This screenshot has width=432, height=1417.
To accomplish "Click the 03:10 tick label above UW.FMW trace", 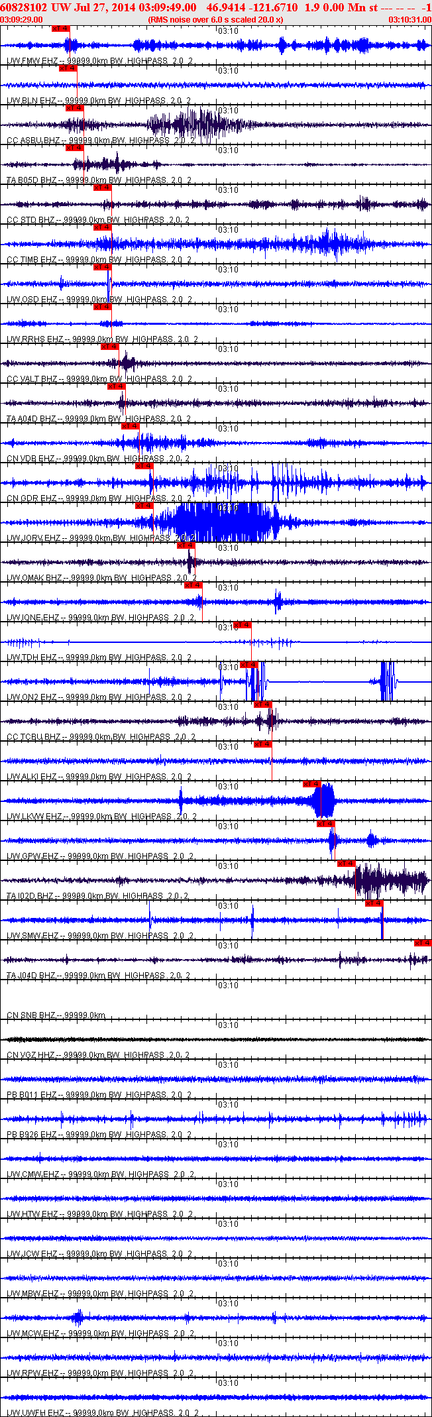I will point(229,31).
